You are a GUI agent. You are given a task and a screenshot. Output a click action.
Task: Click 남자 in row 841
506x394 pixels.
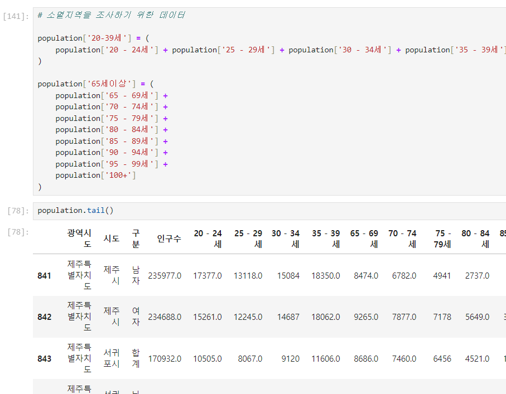point(136,275)
